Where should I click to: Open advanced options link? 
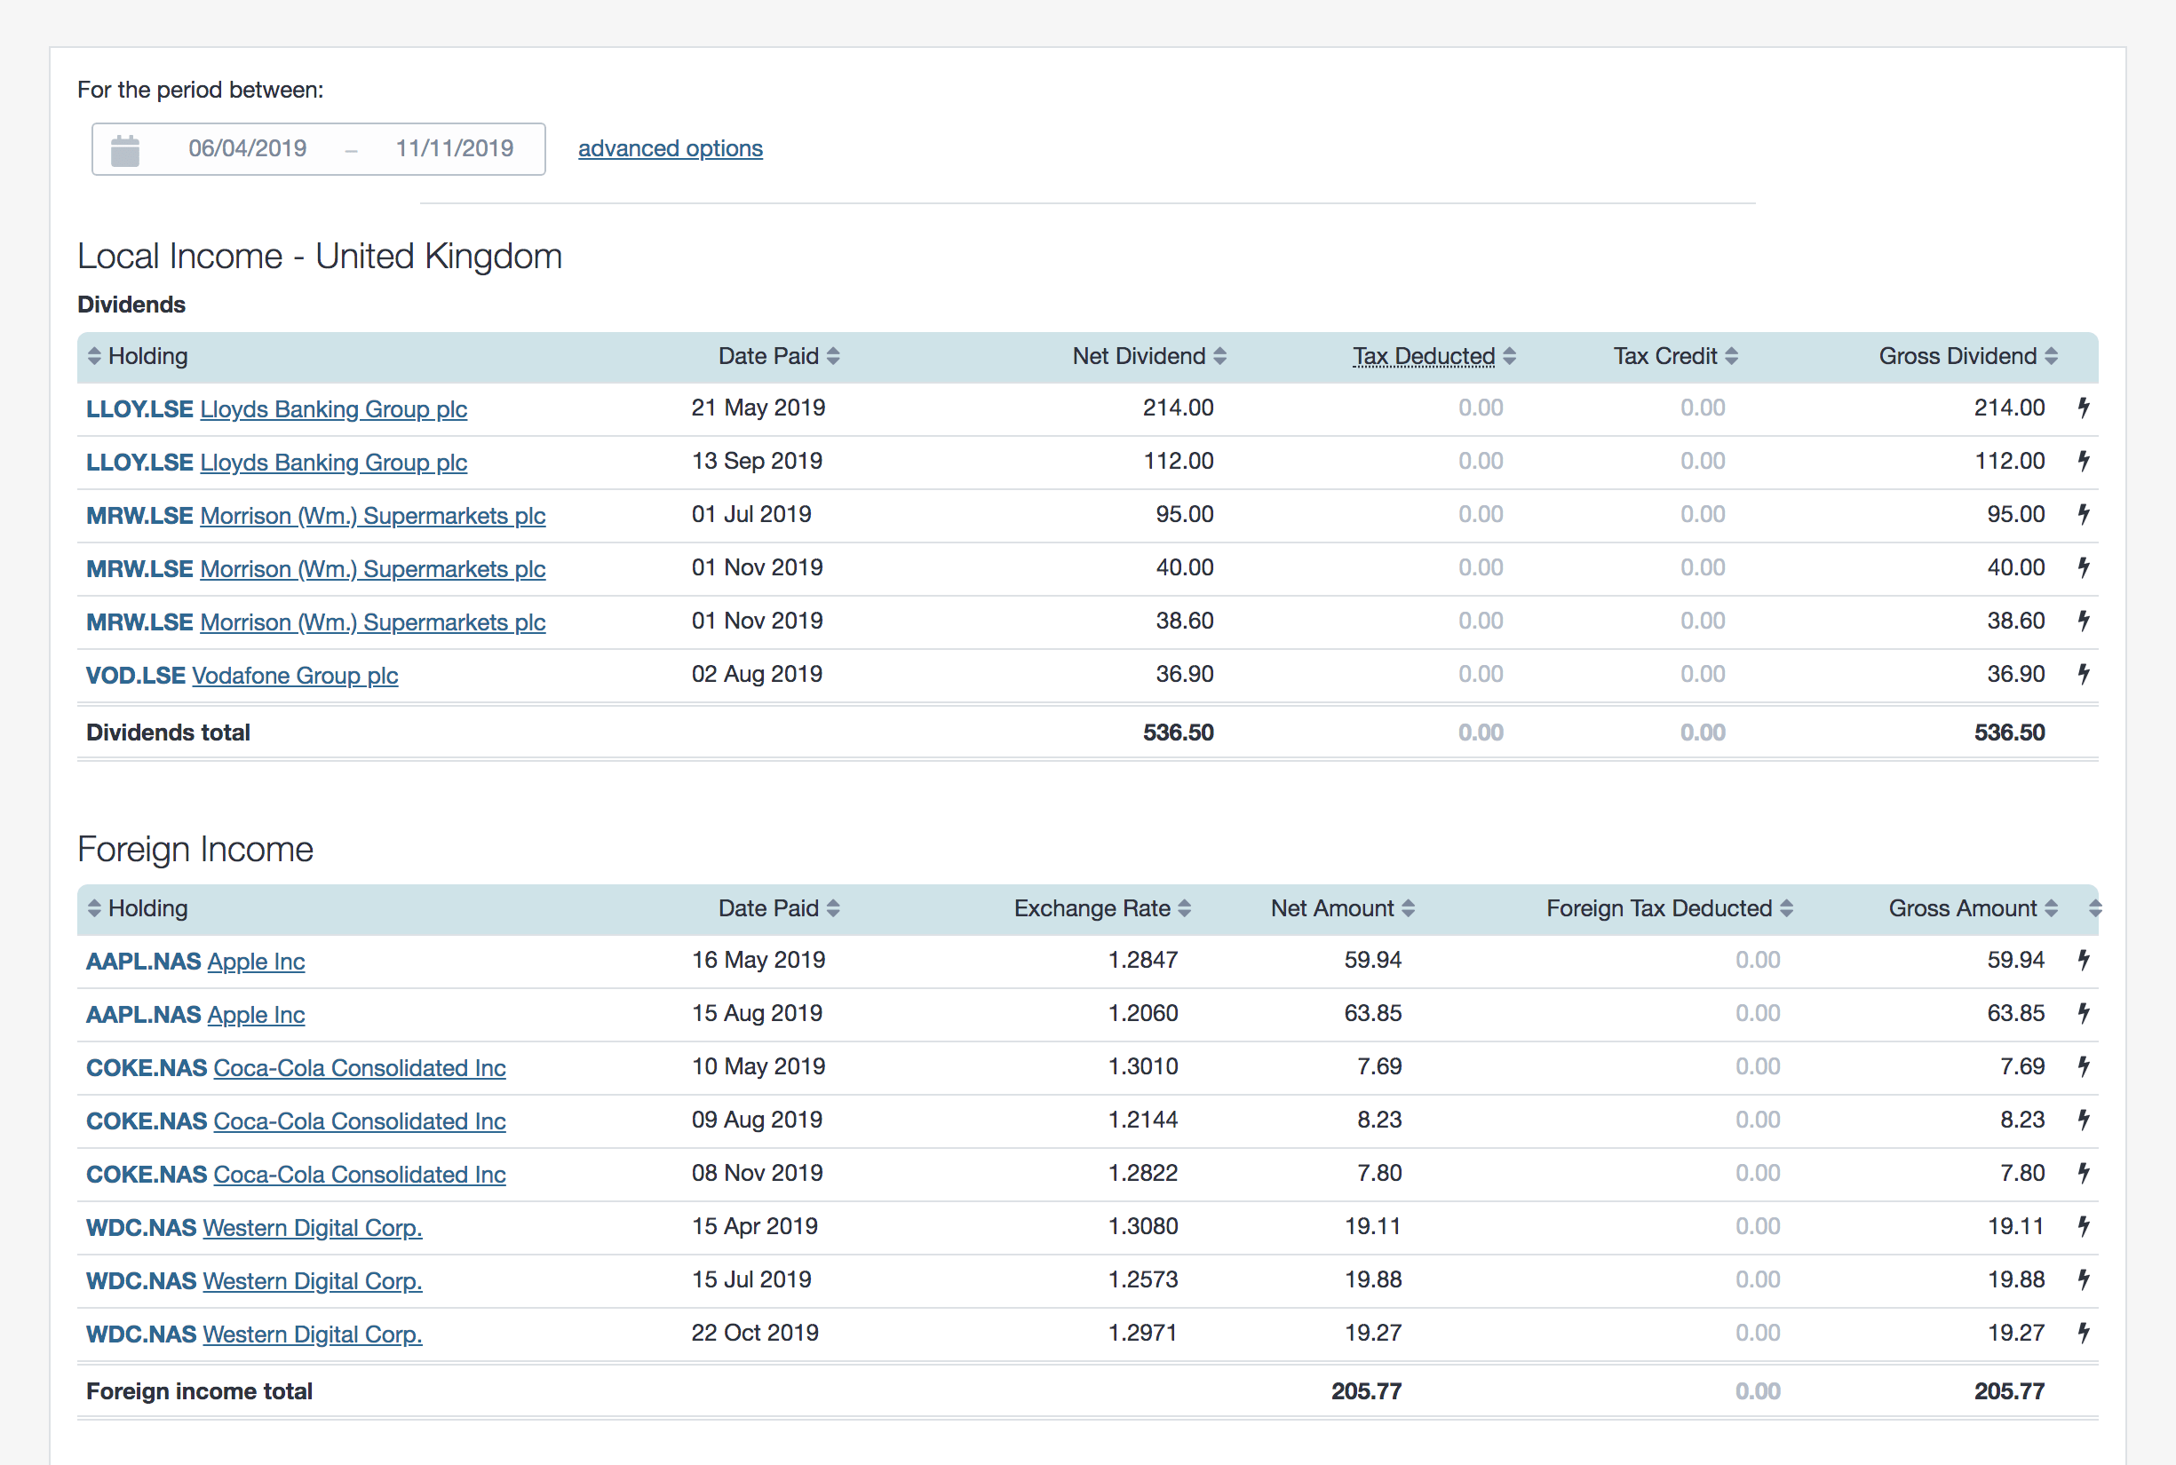tap(670, 148)
